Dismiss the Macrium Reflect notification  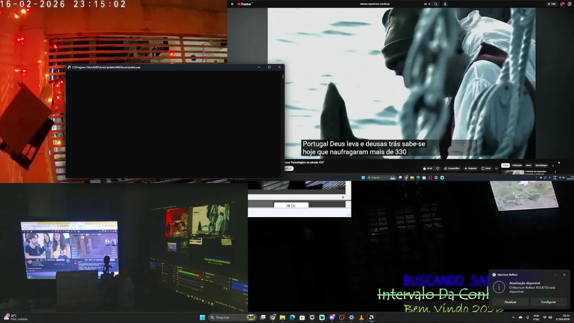564,275
